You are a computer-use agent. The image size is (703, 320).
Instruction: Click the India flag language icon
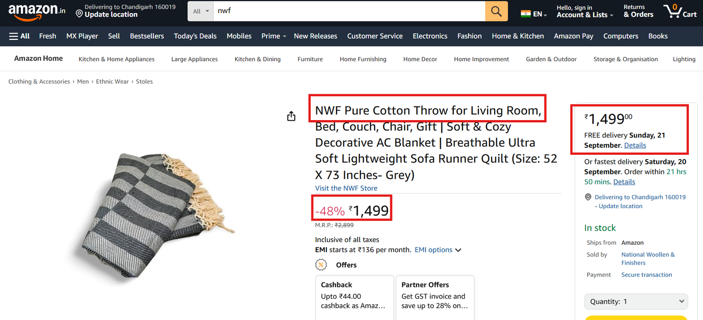tap(525, 14)
